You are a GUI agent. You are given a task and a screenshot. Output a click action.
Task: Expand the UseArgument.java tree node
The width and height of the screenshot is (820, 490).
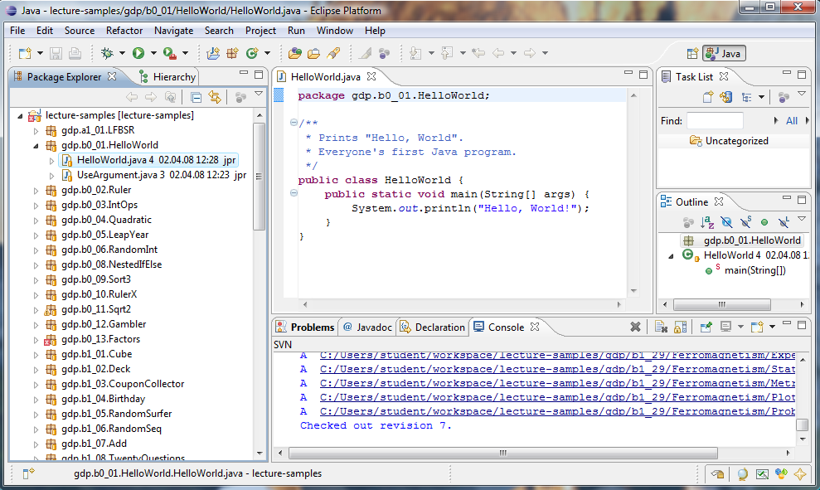51,176
